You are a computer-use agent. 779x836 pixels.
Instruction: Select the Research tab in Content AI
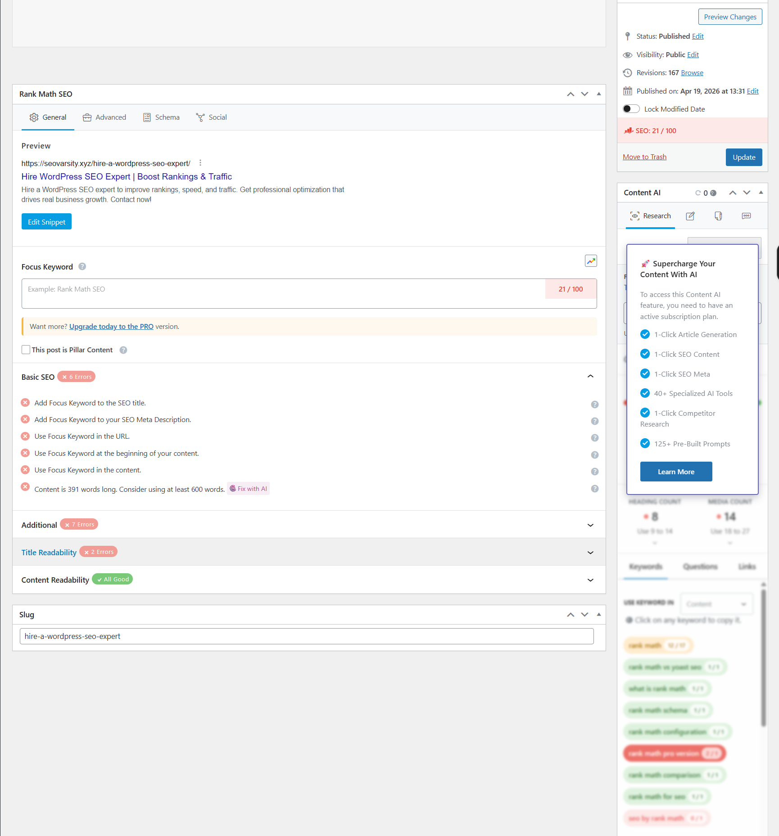(650, 216)
